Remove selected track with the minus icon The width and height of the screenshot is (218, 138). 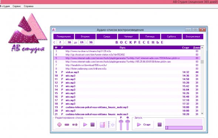67,125
